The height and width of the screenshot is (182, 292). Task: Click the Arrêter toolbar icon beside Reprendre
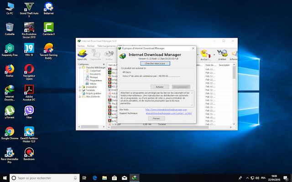pyautogui.click(x=109, y=55)
